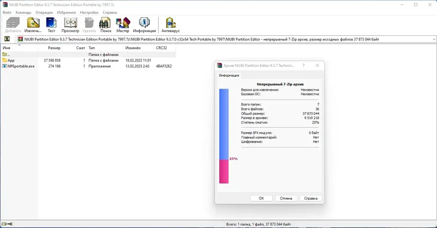The height and width of the screenshot is (228, 437).
Task: Select size value 274 186
Action: 54,66
